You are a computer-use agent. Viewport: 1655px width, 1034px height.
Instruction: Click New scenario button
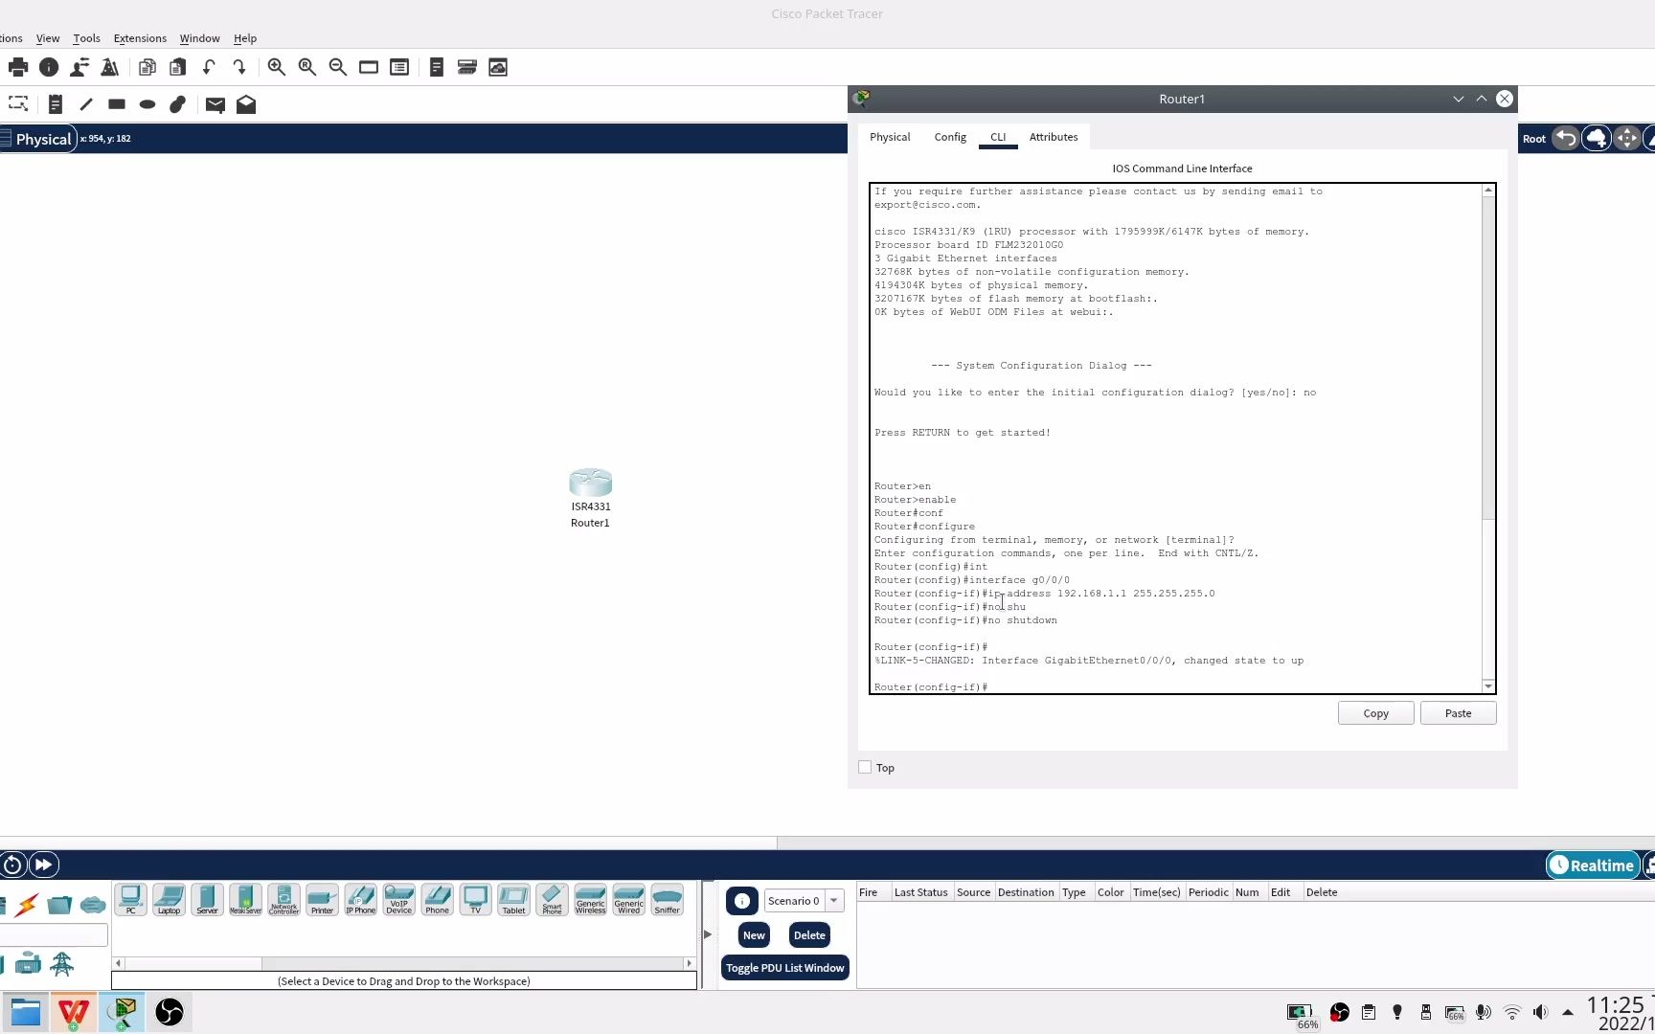click(x=754, y=935)
